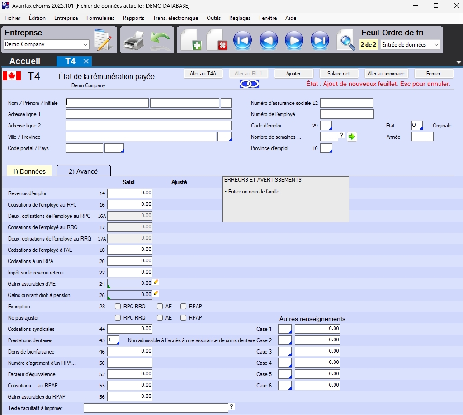
Task: Select the 1) Données tab
Action: point(29,171)
